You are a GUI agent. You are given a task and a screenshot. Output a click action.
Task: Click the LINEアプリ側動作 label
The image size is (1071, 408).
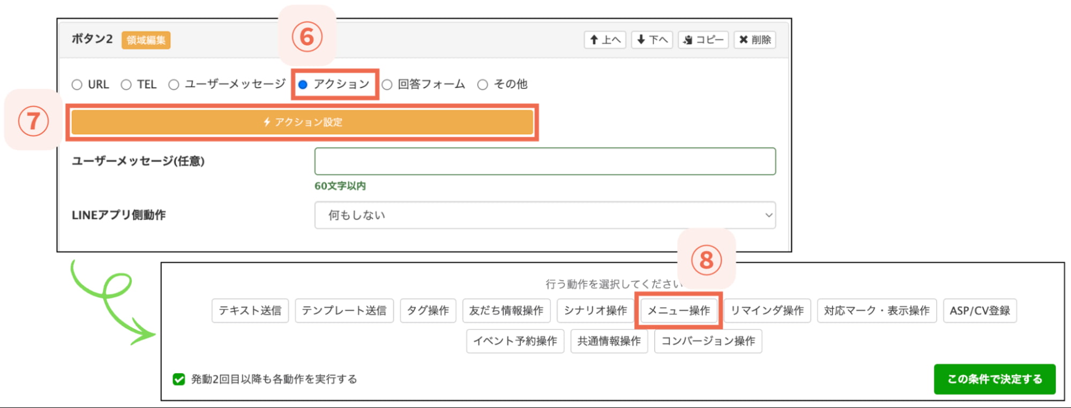(119, 215)
